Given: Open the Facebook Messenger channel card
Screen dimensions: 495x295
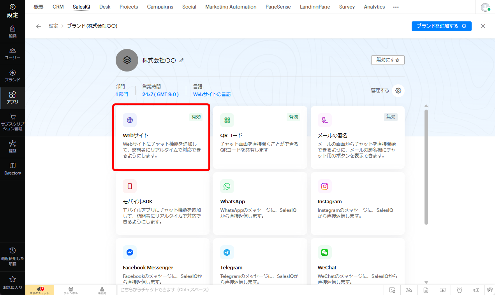Looking at the screenshot, I should [x=162, y=262].
